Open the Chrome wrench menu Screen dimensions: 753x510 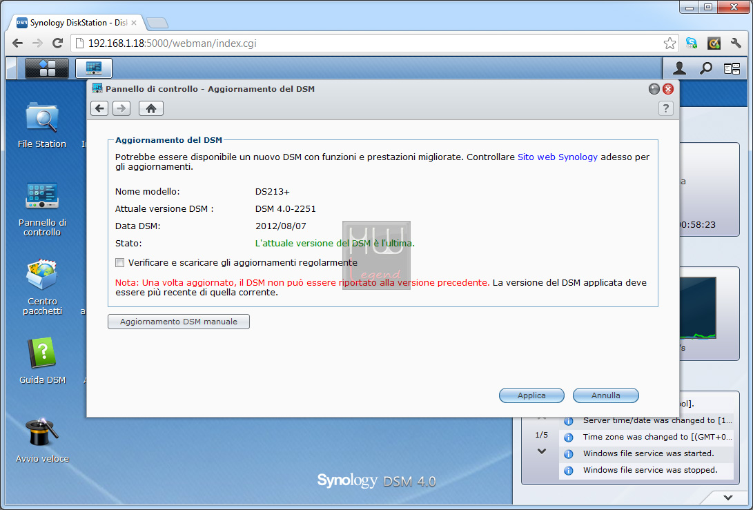click(x=736, y=43)
